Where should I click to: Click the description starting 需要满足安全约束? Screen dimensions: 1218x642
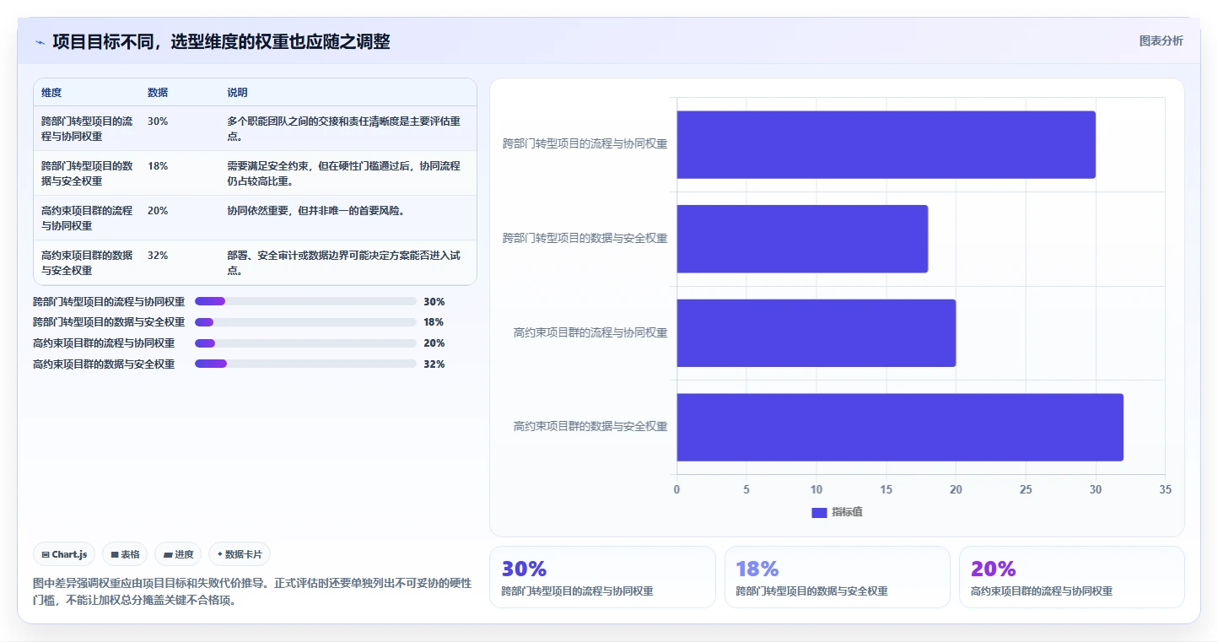[x=344, y=173]
